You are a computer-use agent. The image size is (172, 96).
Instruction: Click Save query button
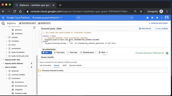pos(59,53)
